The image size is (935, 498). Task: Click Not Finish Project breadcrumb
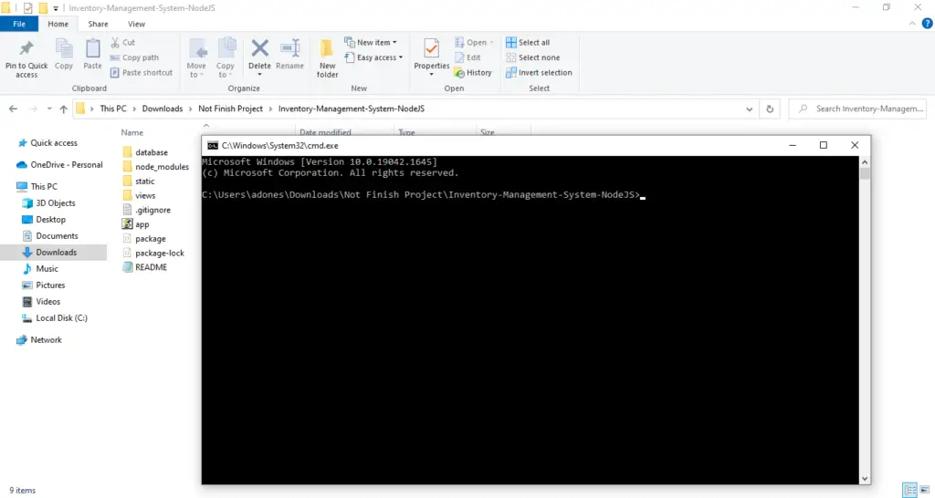pos(230,109)
